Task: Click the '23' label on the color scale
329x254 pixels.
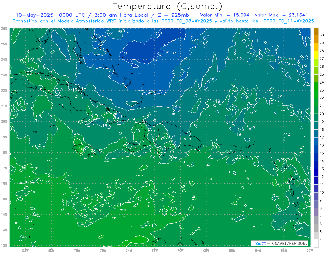Action: tap(322, 90)
